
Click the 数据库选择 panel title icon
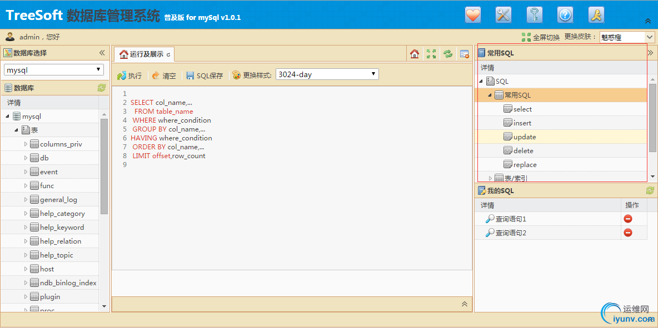click(8, 53)
